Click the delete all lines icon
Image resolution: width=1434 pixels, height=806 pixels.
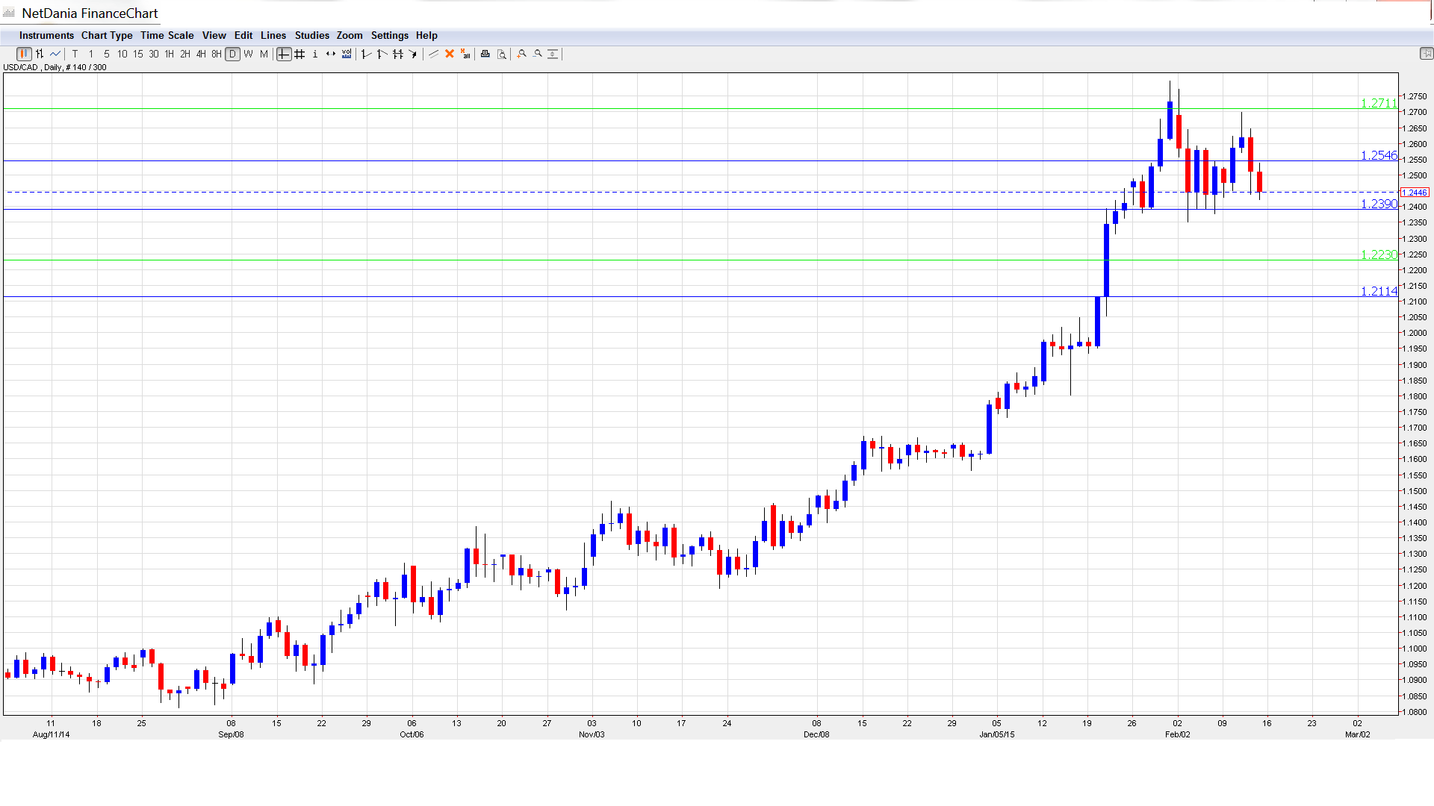pos(465,54)
